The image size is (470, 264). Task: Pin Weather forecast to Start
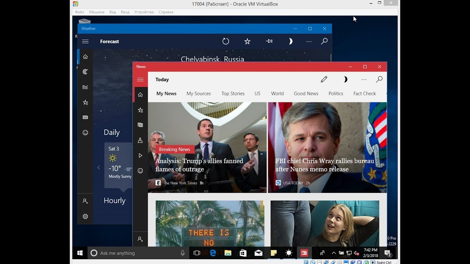click(x=269, y=41)
